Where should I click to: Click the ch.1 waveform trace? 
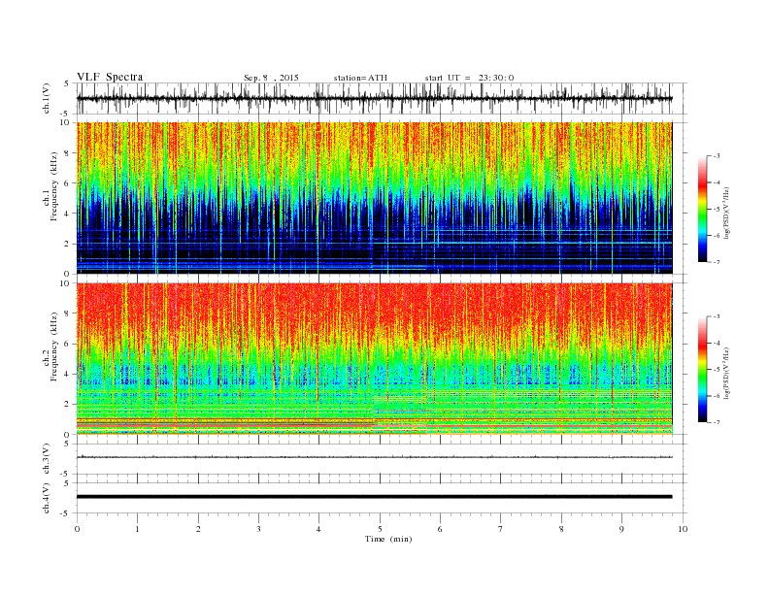click(x=374, y=98)
